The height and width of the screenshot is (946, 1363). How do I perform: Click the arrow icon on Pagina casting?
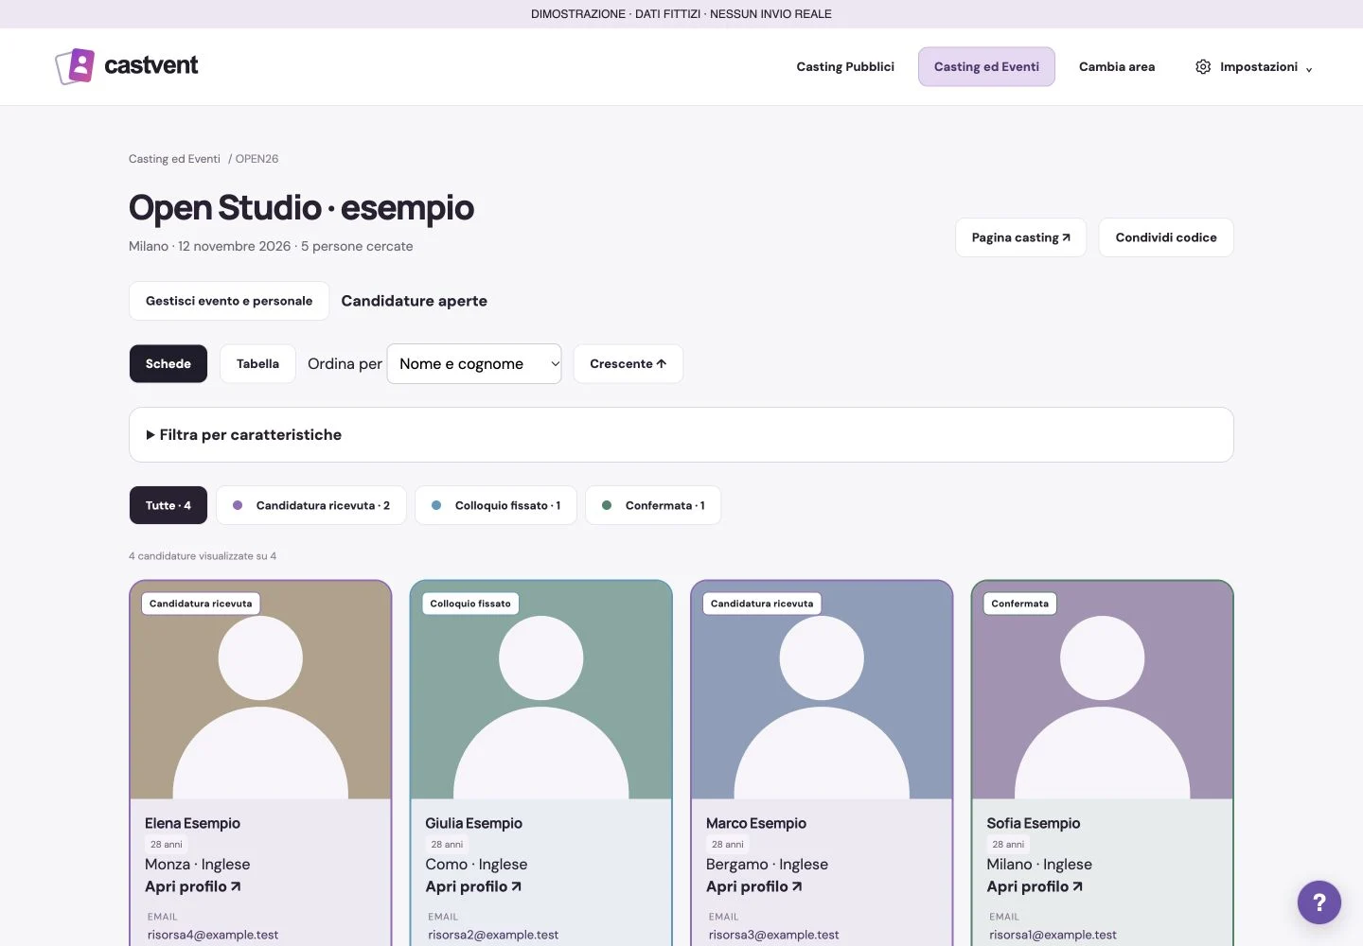pos(1067,237)
